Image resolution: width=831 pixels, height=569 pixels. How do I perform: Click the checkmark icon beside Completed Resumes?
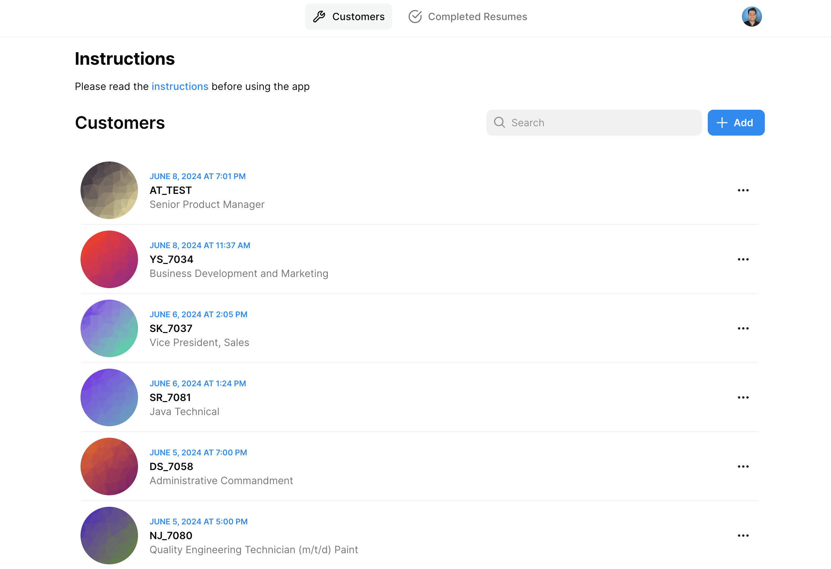[x=415, y=16]
